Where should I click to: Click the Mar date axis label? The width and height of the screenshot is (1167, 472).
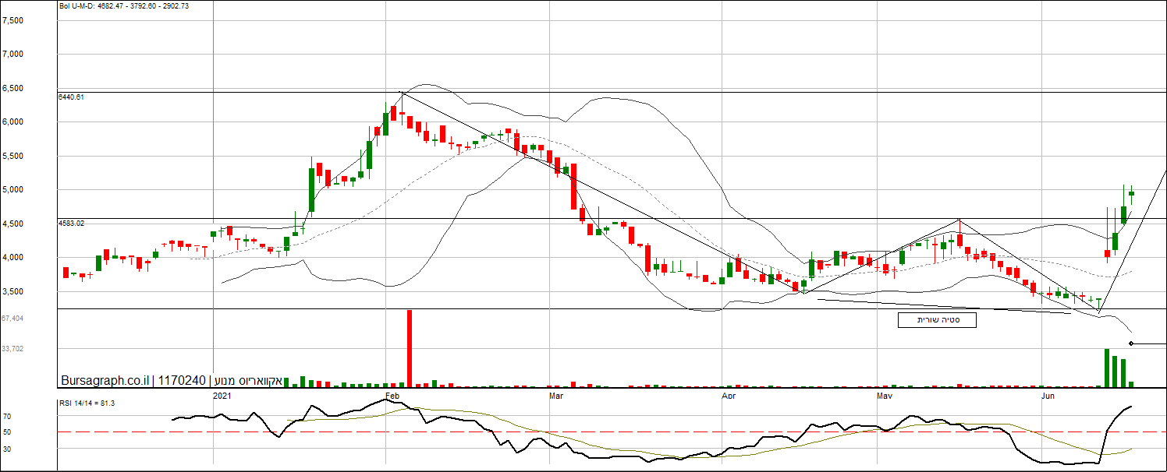[557, 396]
